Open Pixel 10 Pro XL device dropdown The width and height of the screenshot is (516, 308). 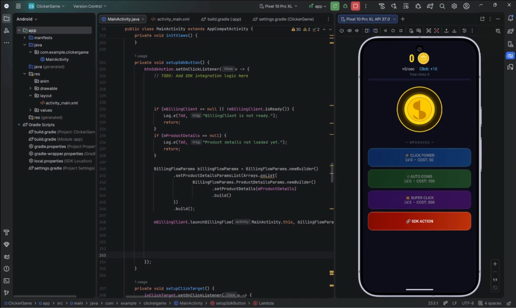click(x=278, y=6)
